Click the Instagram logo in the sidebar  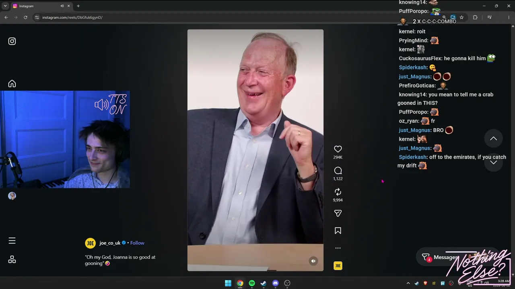click(x=12, y=41)
